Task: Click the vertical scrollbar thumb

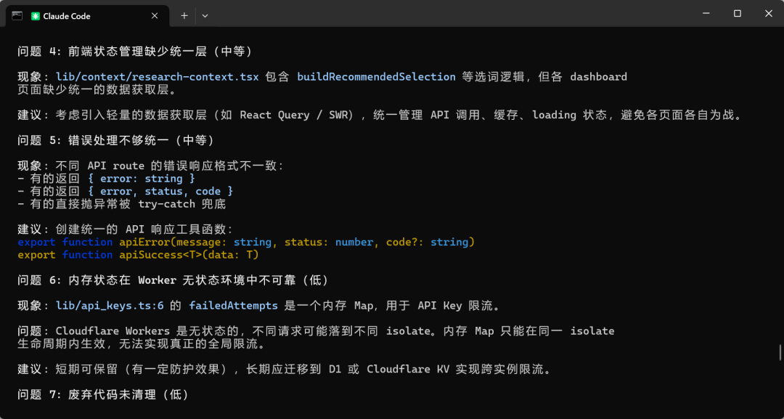Action: pyautogui.click(x=780, y=352)
